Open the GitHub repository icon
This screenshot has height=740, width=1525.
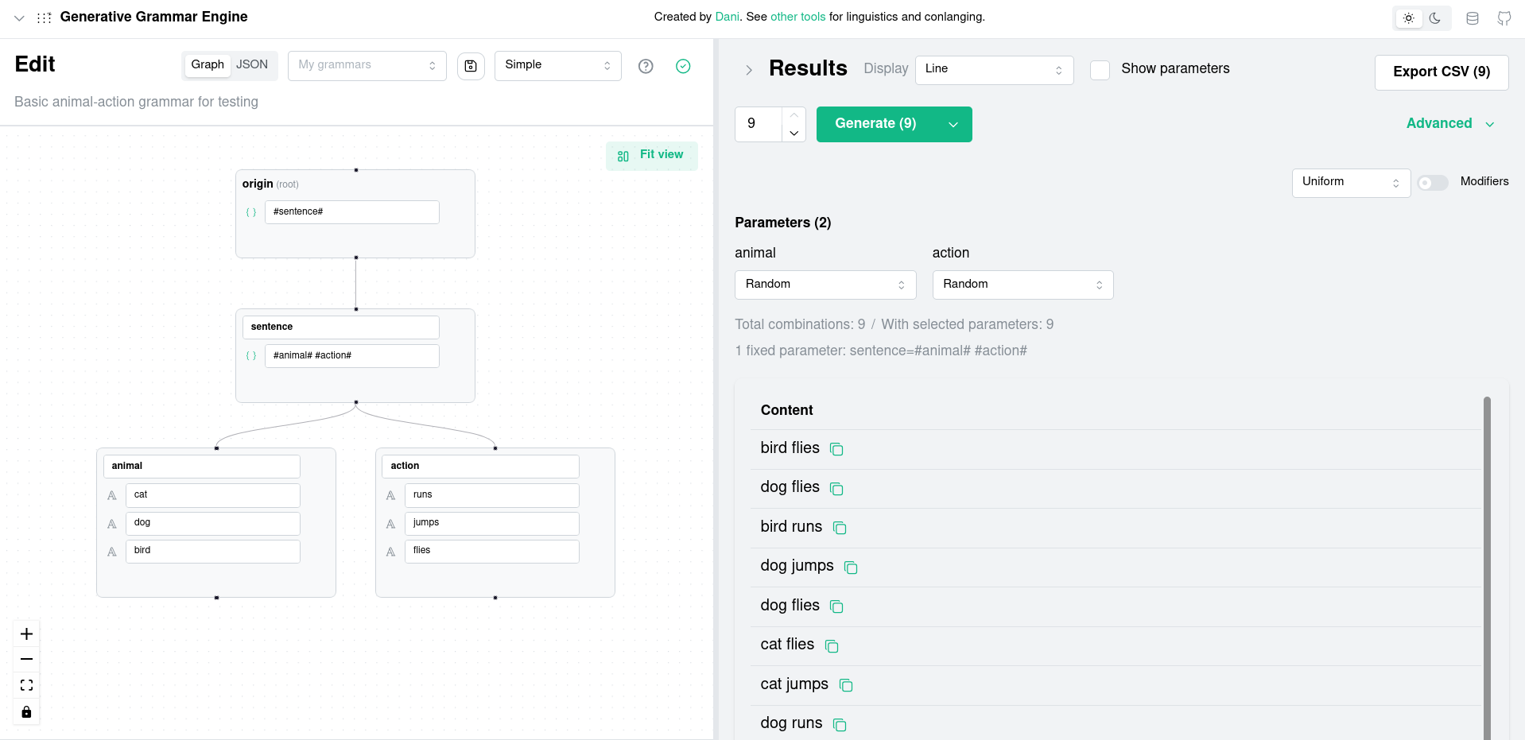1504,18
